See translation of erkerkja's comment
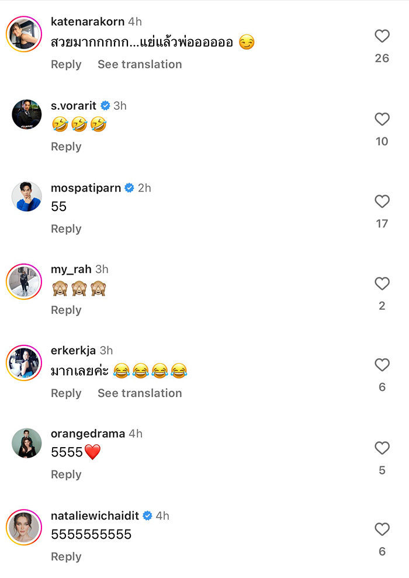Image resolution: width=409 pixels, height=578 pixels. [140, 393]
